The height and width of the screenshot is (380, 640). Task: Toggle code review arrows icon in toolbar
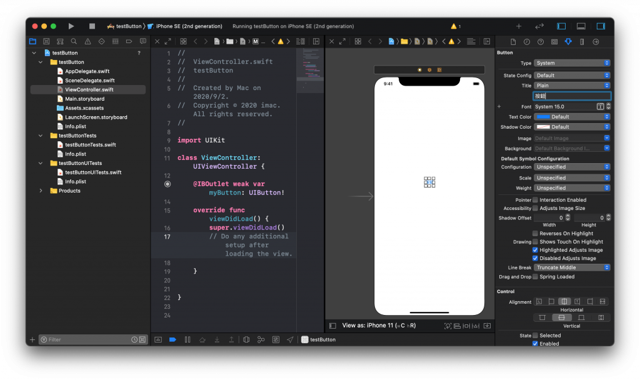pyautogui.click(x=539, y=26)
